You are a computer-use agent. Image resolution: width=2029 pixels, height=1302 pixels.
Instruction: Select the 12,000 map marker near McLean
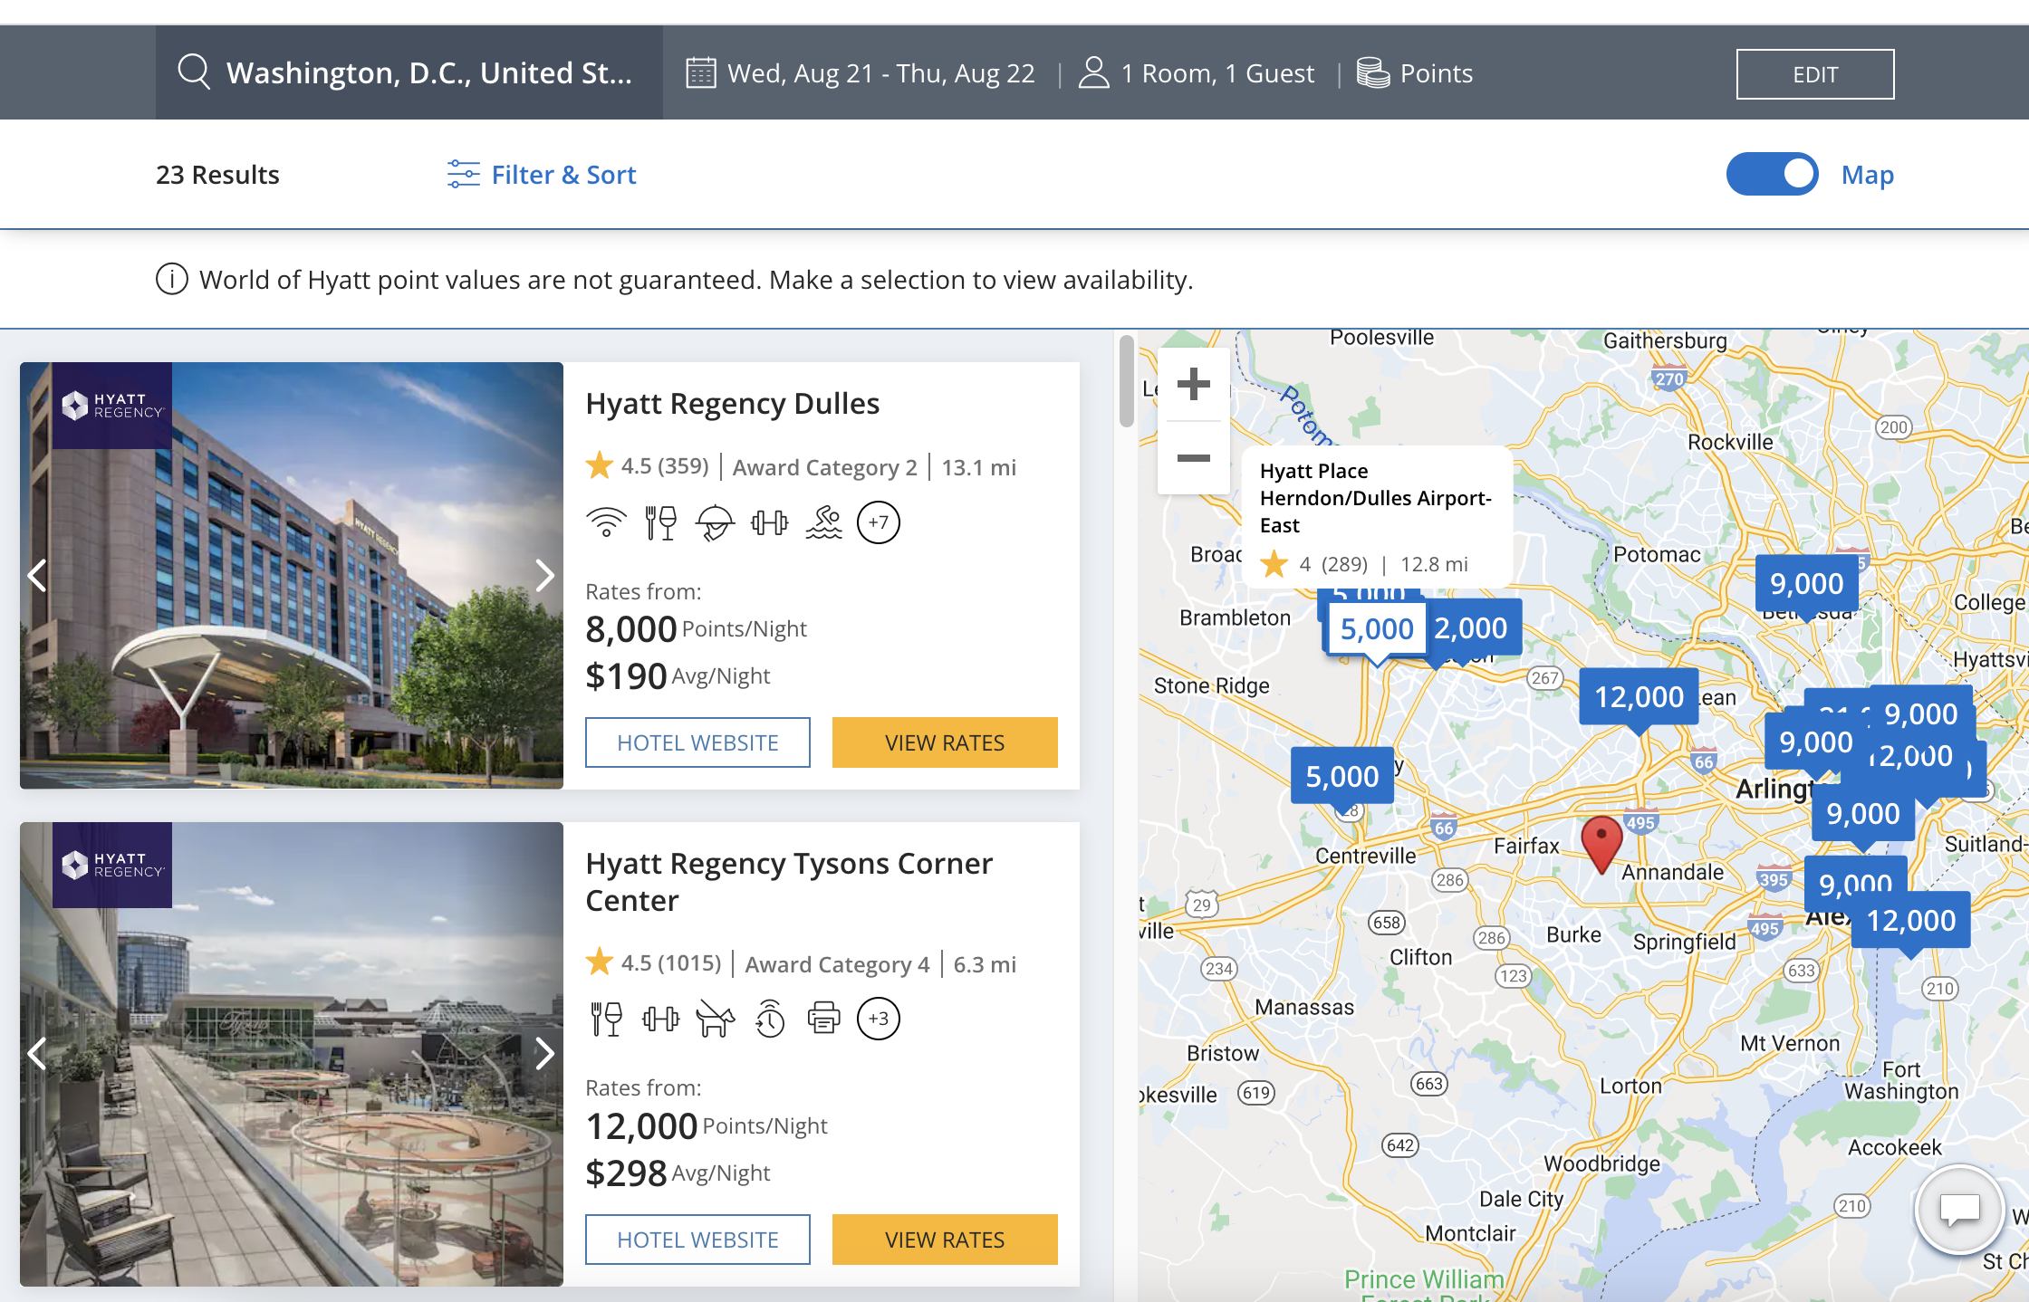coord(1638,697)
